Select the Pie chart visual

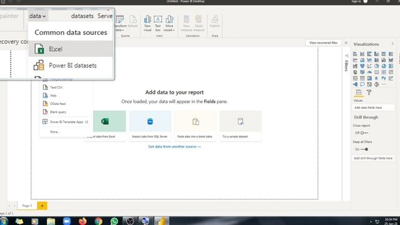click(x=376, y=66)
